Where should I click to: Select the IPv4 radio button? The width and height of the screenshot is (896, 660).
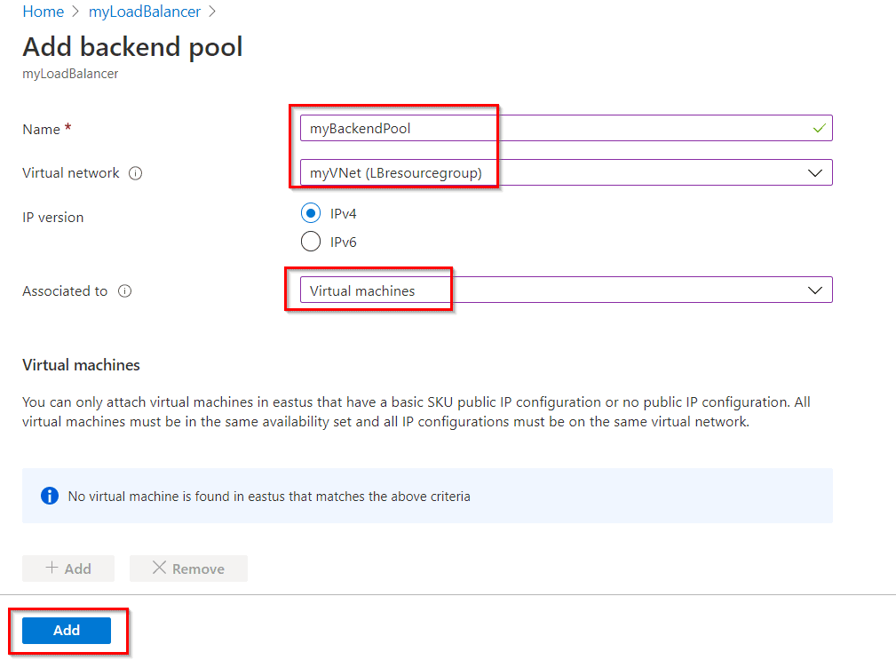311,213
